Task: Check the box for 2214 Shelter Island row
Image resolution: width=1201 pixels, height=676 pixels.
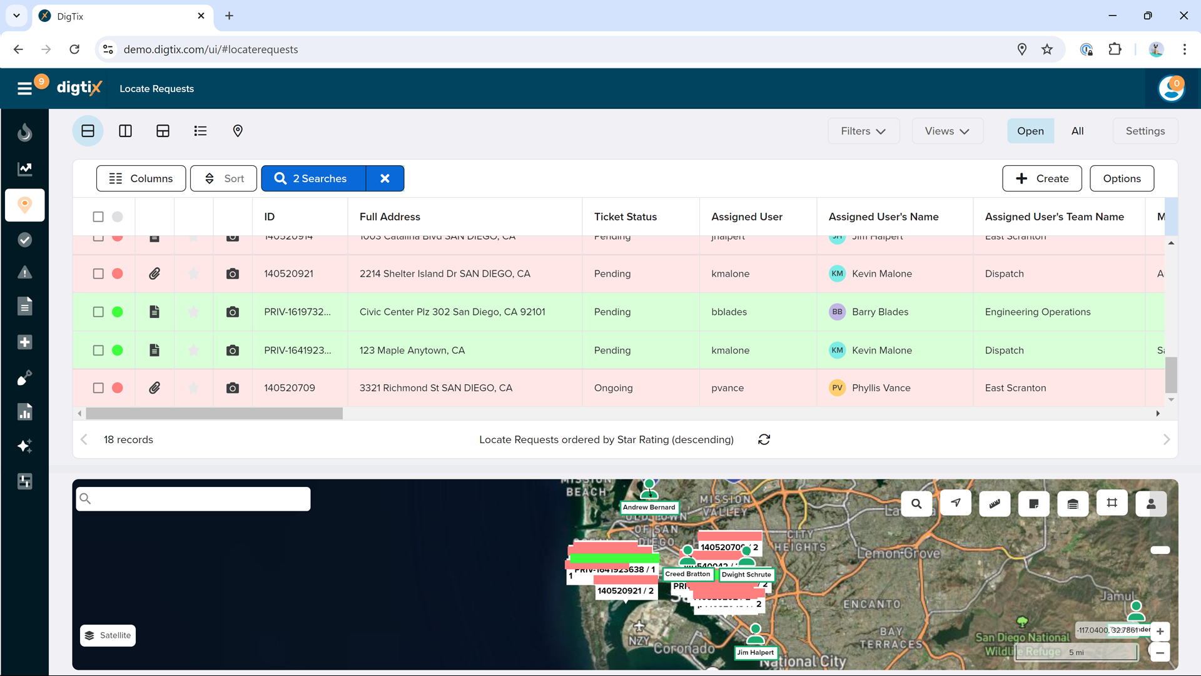Action: 98,274
